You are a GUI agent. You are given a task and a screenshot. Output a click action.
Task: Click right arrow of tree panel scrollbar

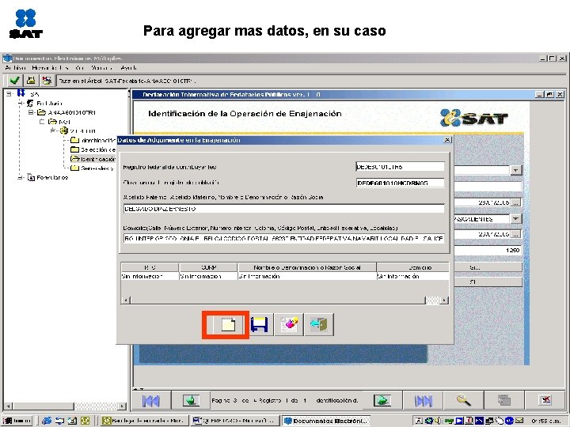pos(123,406)
